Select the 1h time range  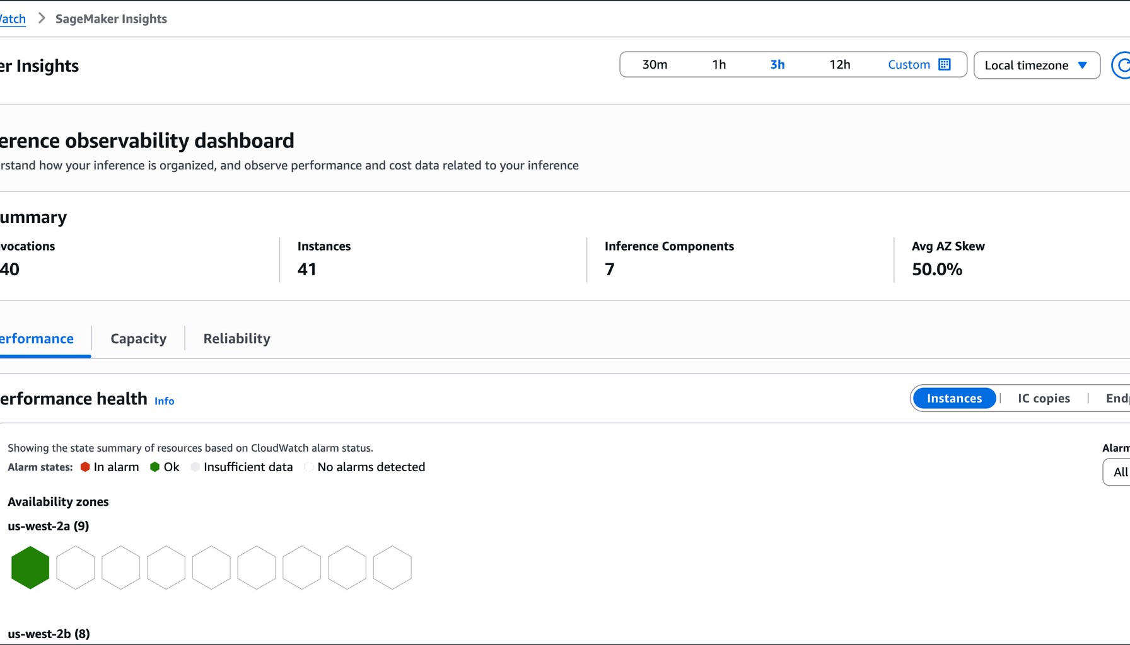click(x=719, y=64)
